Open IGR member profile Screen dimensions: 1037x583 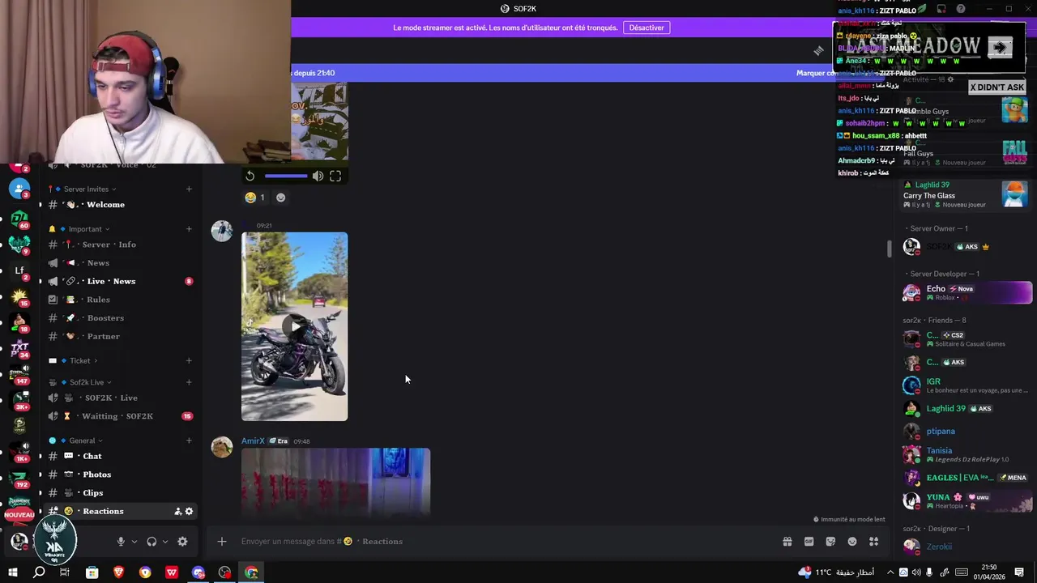[967, 385]
